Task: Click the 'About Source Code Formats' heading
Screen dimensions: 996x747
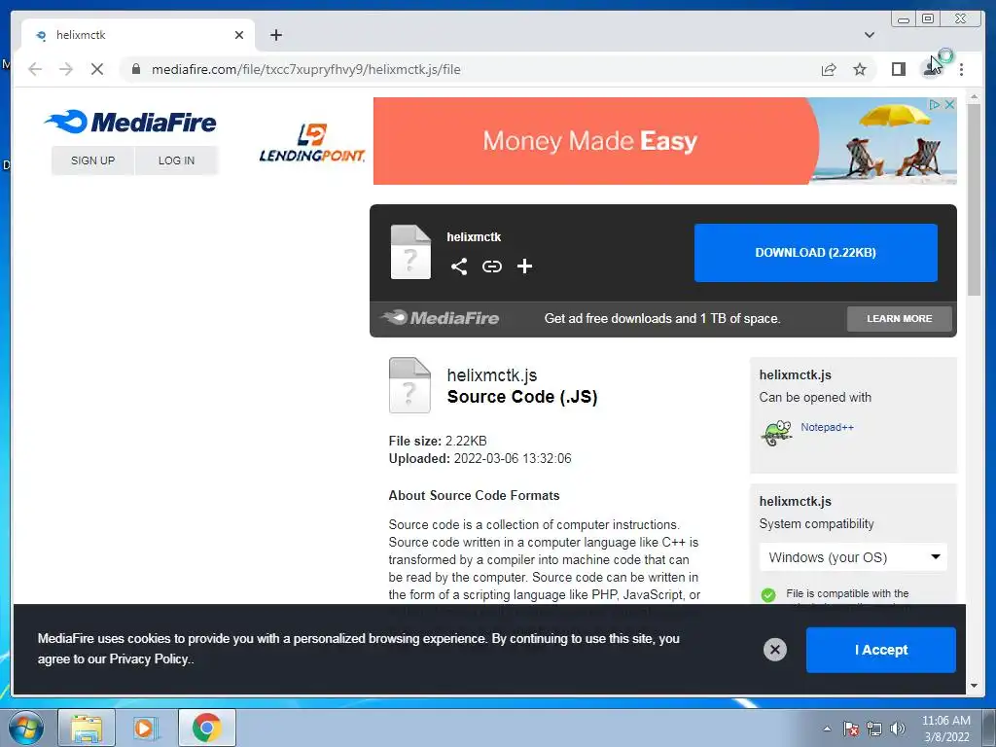Action: point(474,495)
